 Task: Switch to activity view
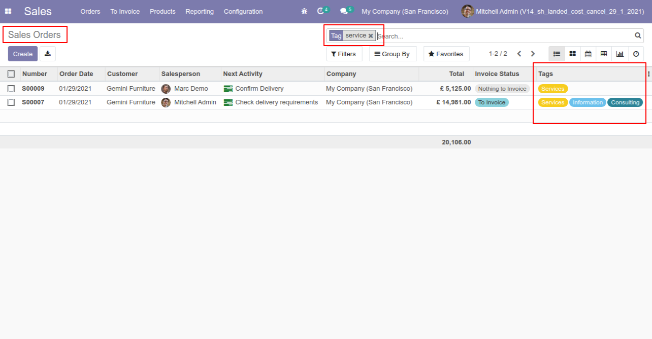coord(636,54)
